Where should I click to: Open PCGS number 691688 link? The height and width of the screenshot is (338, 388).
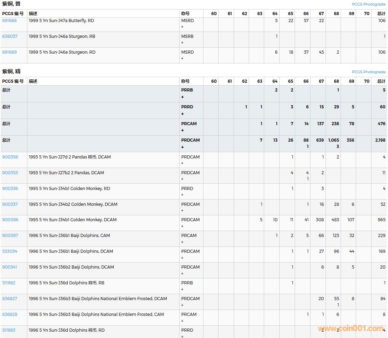point(9,21)
